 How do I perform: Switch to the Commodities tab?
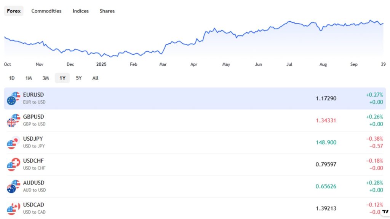coord(46,11)
